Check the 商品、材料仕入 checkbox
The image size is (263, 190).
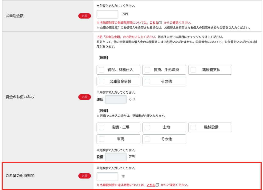point(102,70)
